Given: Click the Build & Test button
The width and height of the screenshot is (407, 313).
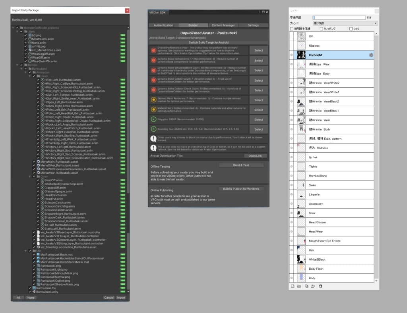Looking at the screenshot, I should (x=241, y=165).
